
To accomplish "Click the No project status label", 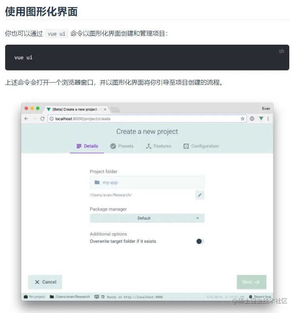I will (37, 297).
